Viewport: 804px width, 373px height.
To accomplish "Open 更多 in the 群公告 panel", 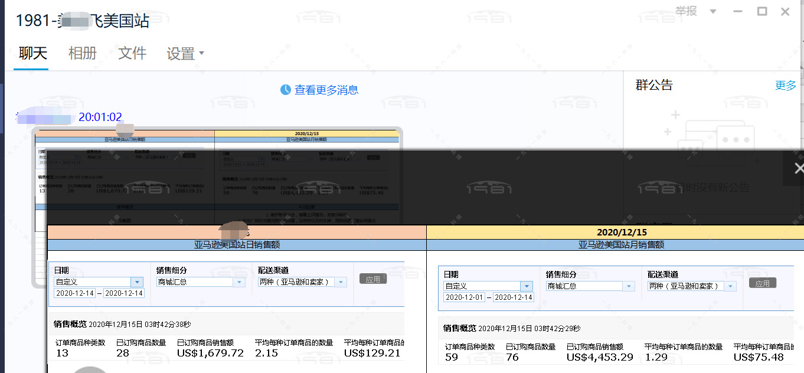I will 786,86.
